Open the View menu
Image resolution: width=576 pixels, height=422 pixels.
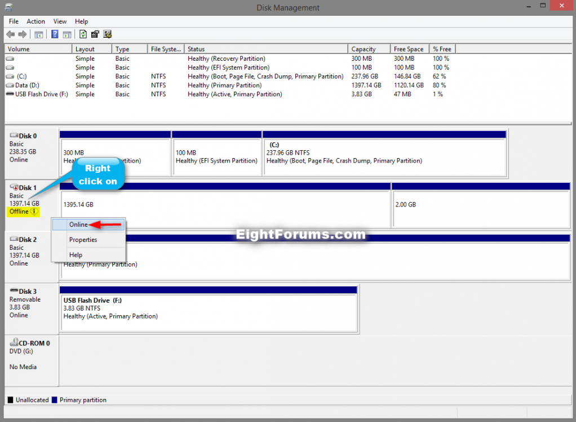60,21
